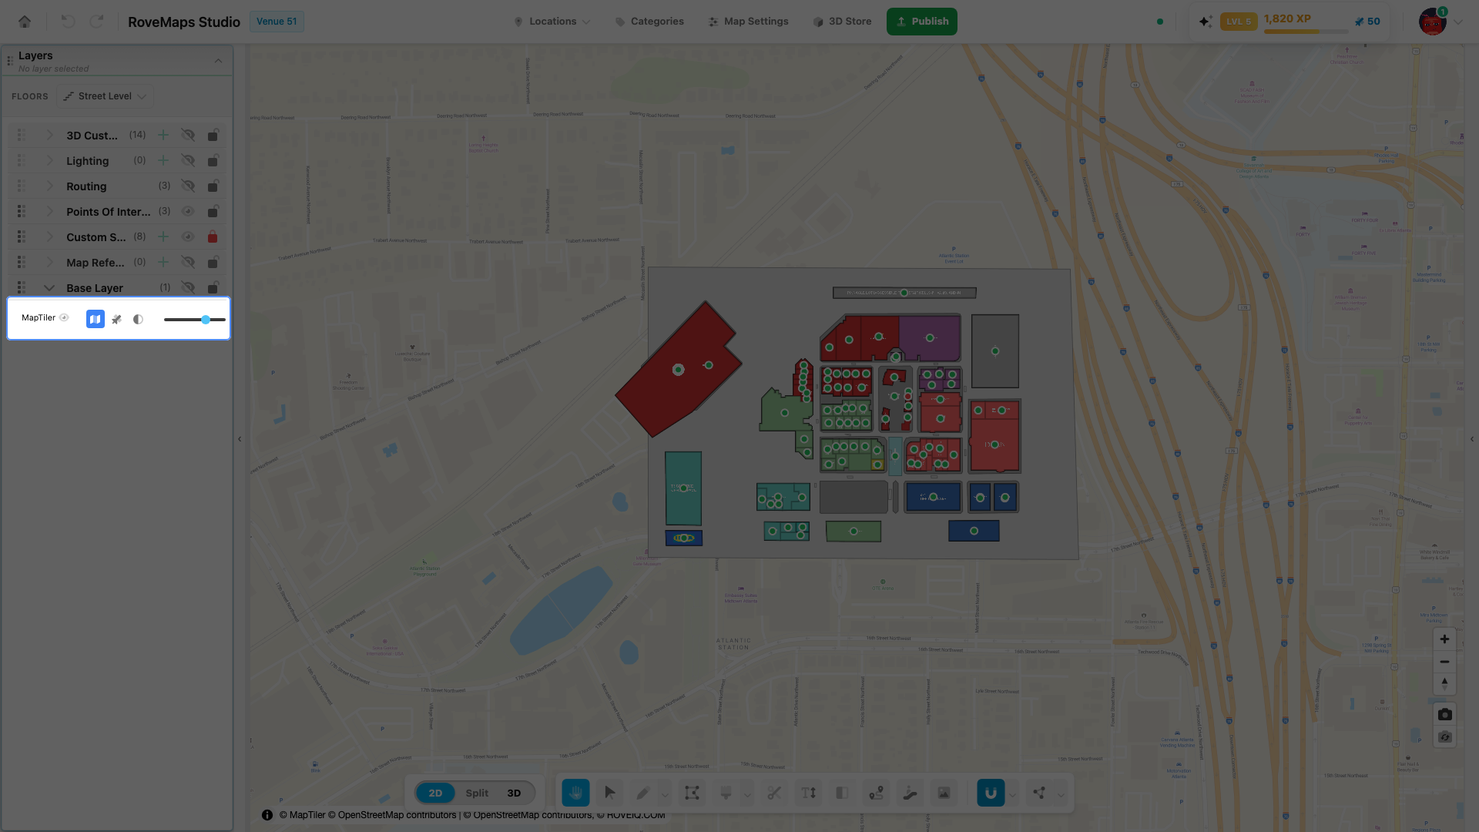Show the Map Refe... layer
The width and height of the screenshot is (1479, 832).
point(188,263)
